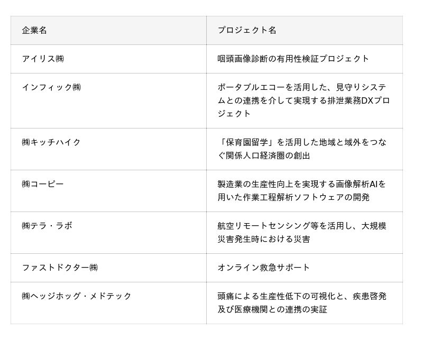Click the 企業名 column header

pyautogui.click(x=34, y=31)
